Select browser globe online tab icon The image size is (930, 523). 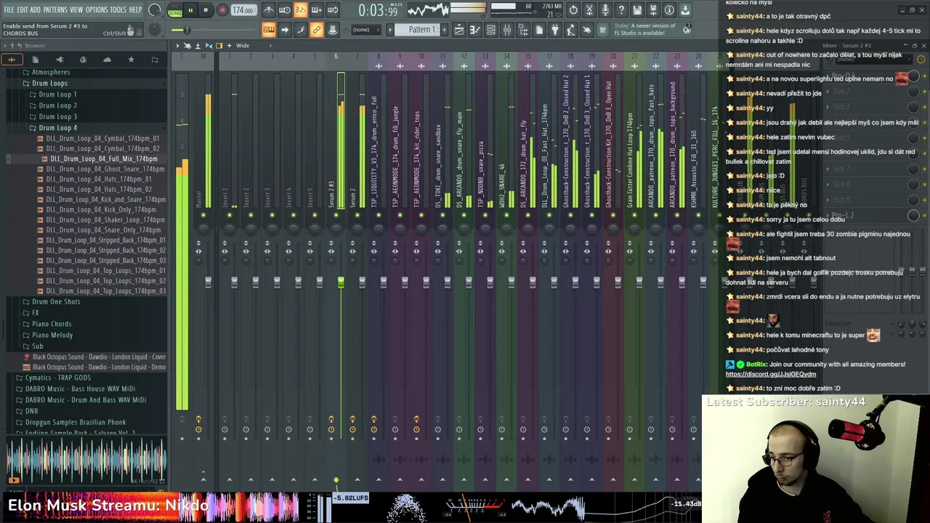tap(83, 60)
